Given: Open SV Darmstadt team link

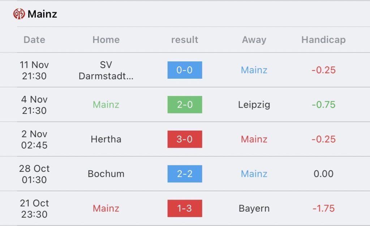Looking at the screenshot, I should pos(106,70).
